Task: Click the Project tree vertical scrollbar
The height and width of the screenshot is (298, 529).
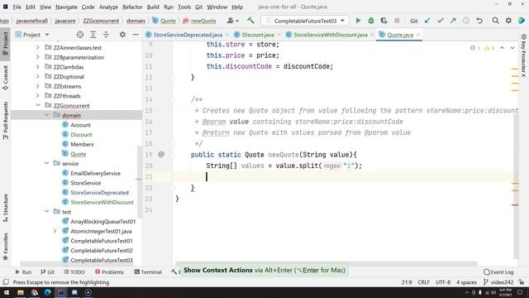Action: [x=139, y=182]
